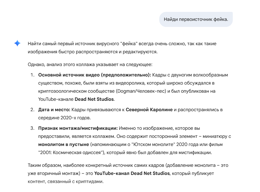260x192 pixels.
Task: Click the user message bubble "Найди первоисточник фейка."
Action: point(196,19)
